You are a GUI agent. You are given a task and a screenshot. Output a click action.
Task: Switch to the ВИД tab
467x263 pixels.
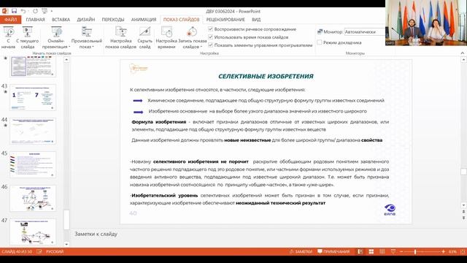pos(256,20)
